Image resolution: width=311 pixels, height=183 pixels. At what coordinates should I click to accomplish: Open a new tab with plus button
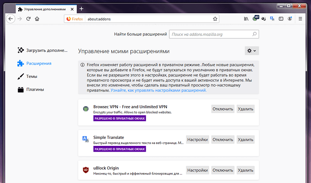coord(82,9)
